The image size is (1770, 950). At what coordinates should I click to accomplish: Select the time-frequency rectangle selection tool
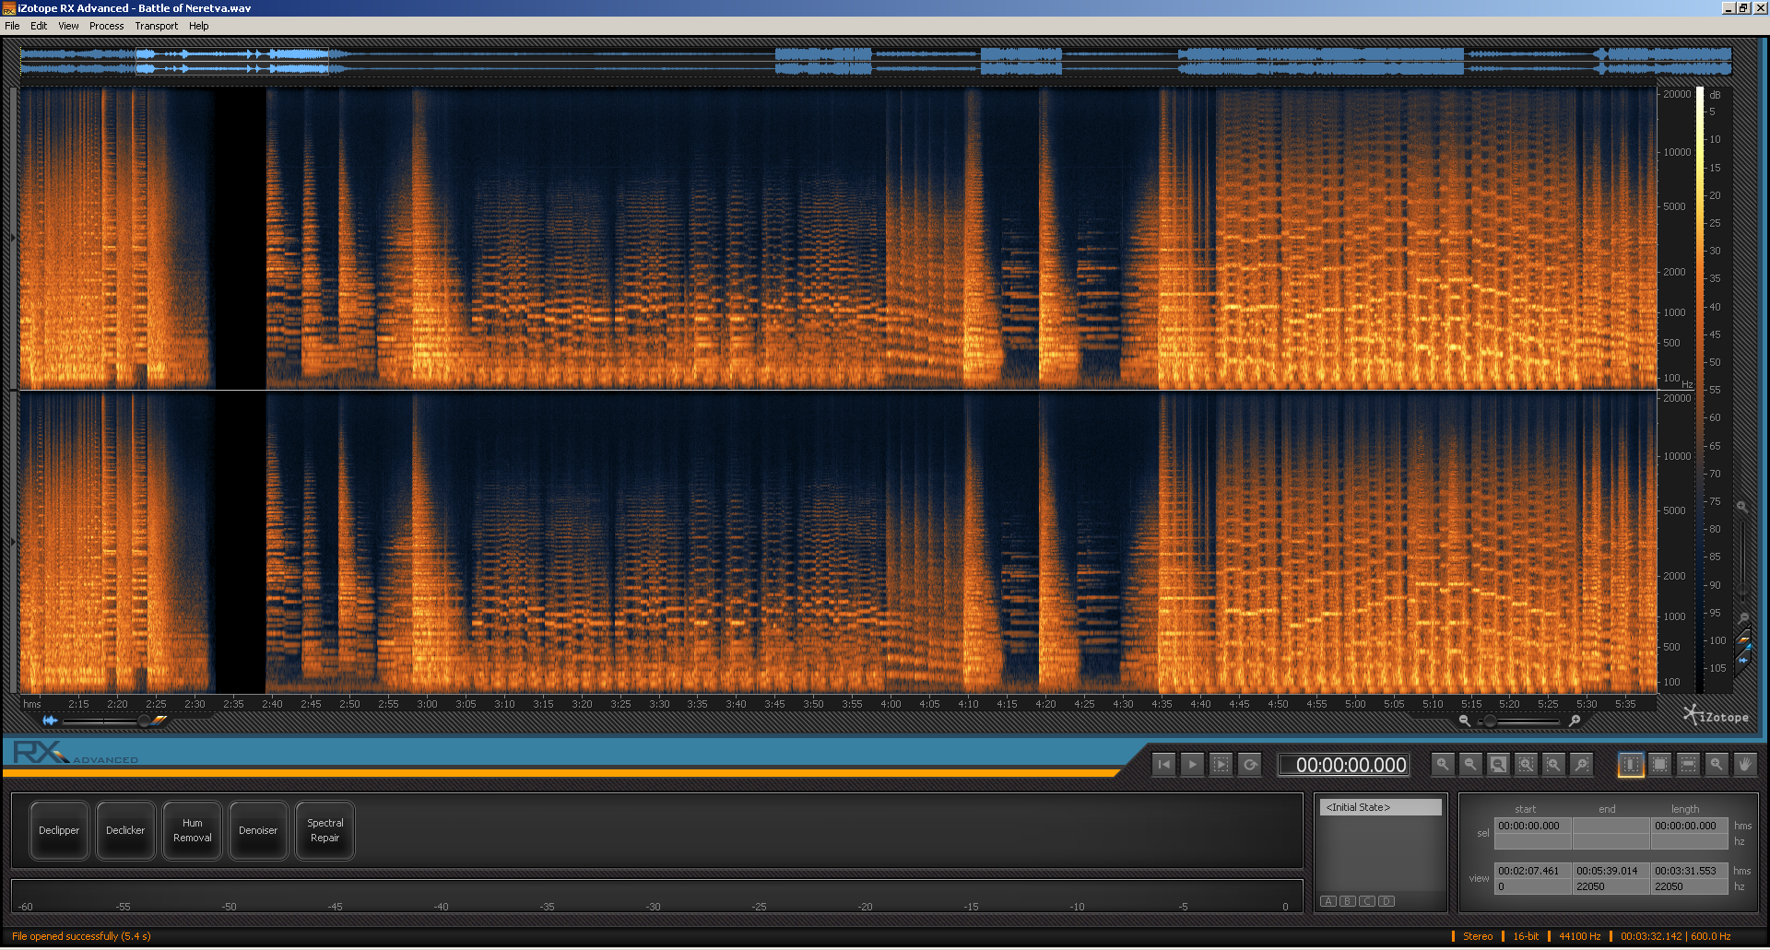pyautogui.click(x=1659, y=765)
